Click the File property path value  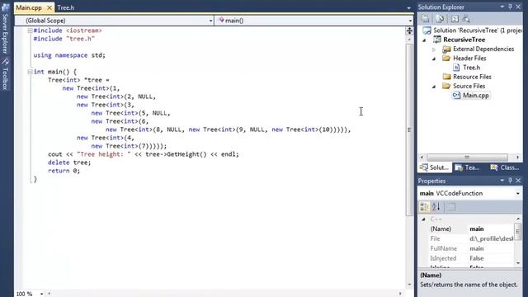(492, 238)
